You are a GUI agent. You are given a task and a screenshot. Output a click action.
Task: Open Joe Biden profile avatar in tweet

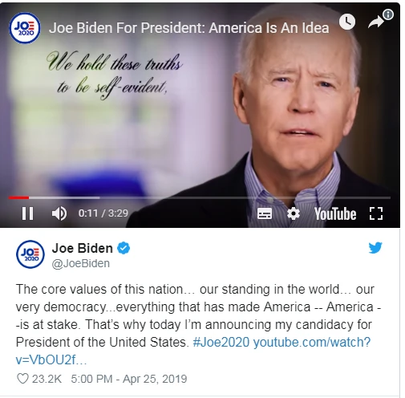[x=30, y=254]
